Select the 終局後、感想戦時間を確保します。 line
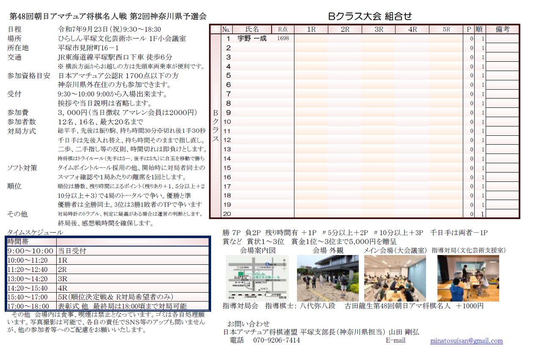The image size is (536, 354). [x=106, y=223]
